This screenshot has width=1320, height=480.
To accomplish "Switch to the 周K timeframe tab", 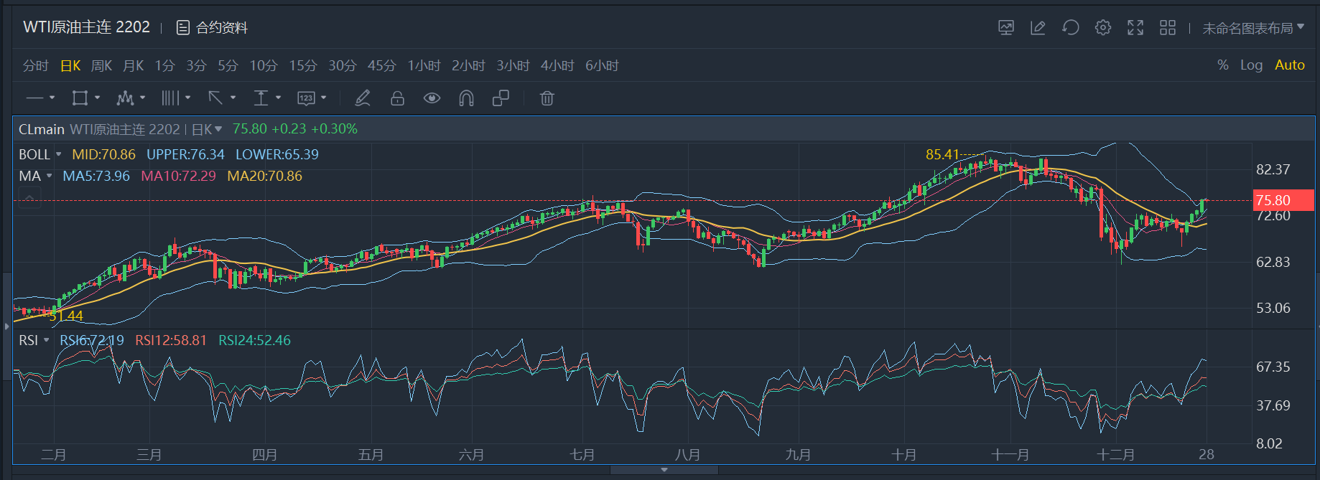I will click(101, 66).
